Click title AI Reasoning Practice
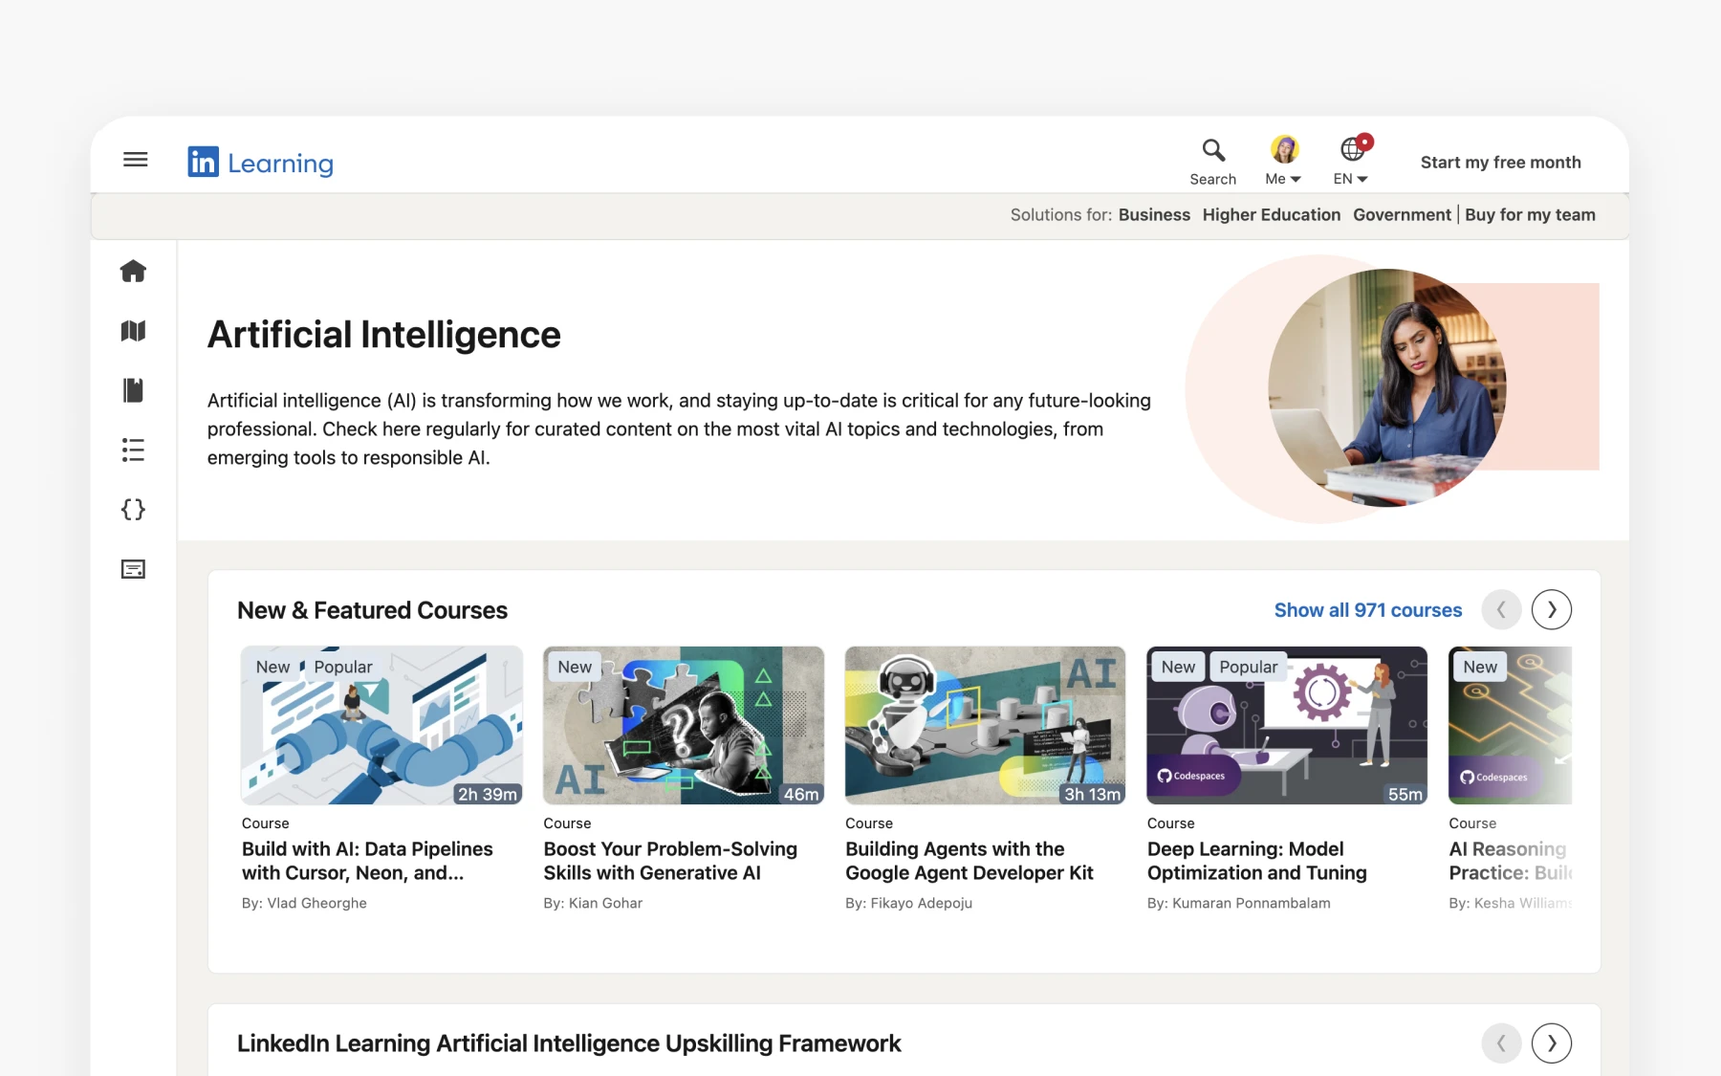Viewport: 1721px width, 1076px height. point(1510,861)
